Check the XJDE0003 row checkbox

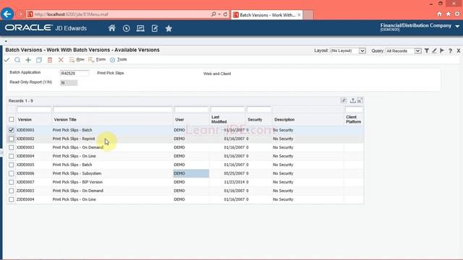coord(12,147)
